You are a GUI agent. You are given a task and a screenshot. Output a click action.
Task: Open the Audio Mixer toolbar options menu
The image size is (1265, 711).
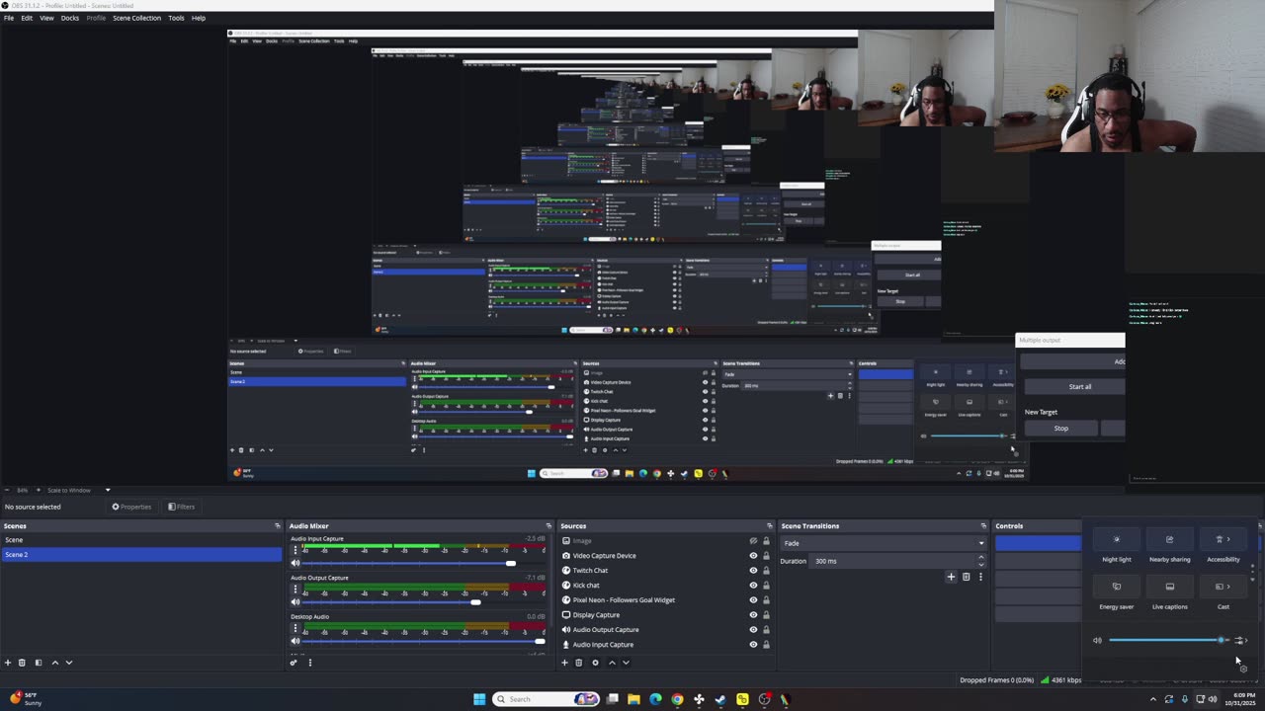[x=309, y=663]
